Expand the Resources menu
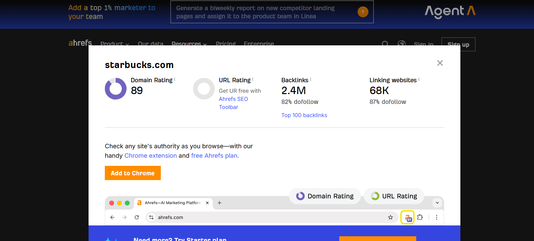The image size is (534, 241). tap(189, 44)
